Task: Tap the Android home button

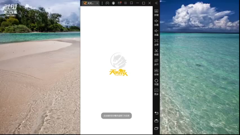Action: (x=156, y=121)
